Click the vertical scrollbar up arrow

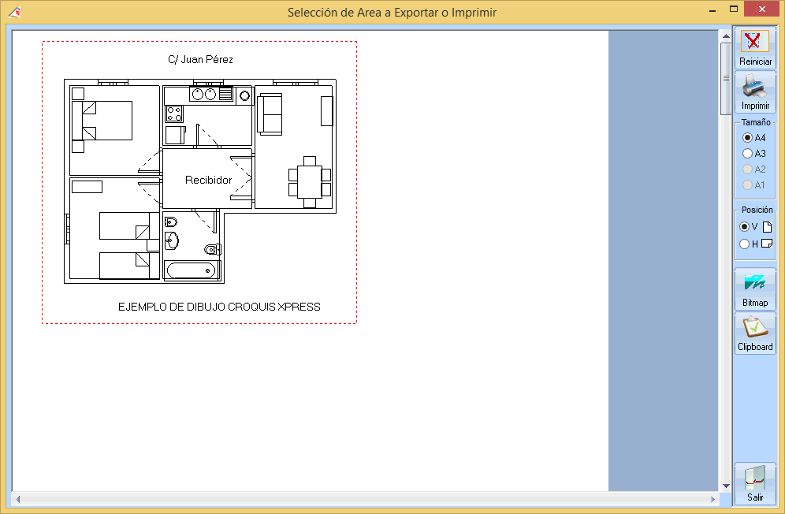tap(725, 36)
